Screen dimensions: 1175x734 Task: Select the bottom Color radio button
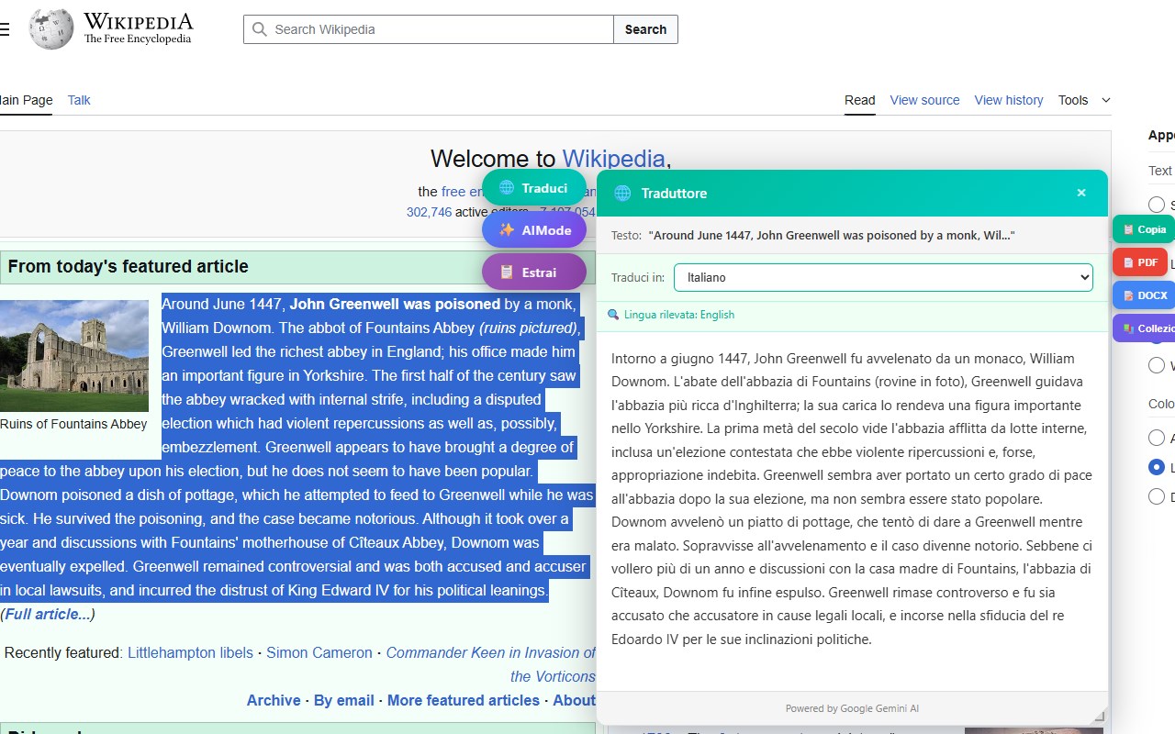[1157, 496]
